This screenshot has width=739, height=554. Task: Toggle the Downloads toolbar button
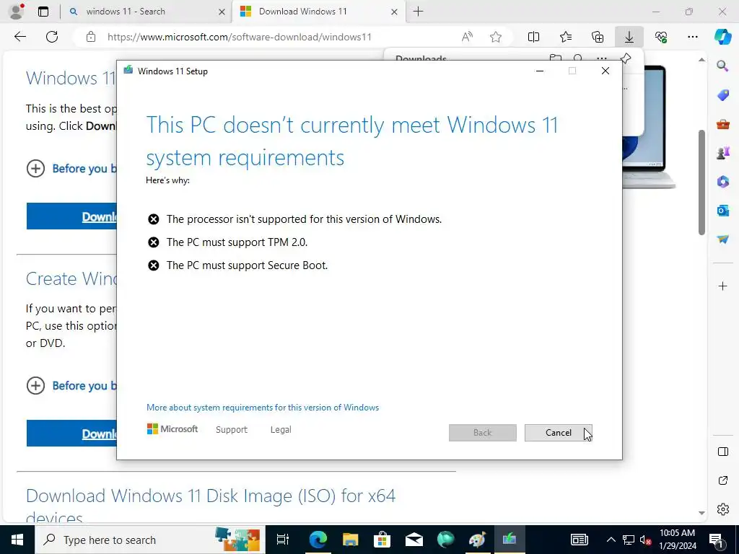click(x=629, y=37)
